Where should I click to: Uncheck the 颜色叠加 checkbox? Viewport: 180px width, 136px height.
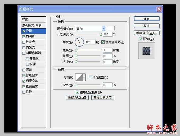click(24, 76)
